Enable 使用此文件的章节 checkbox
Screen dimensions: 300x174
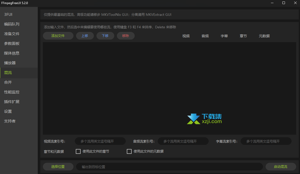(x=78, y=151)
